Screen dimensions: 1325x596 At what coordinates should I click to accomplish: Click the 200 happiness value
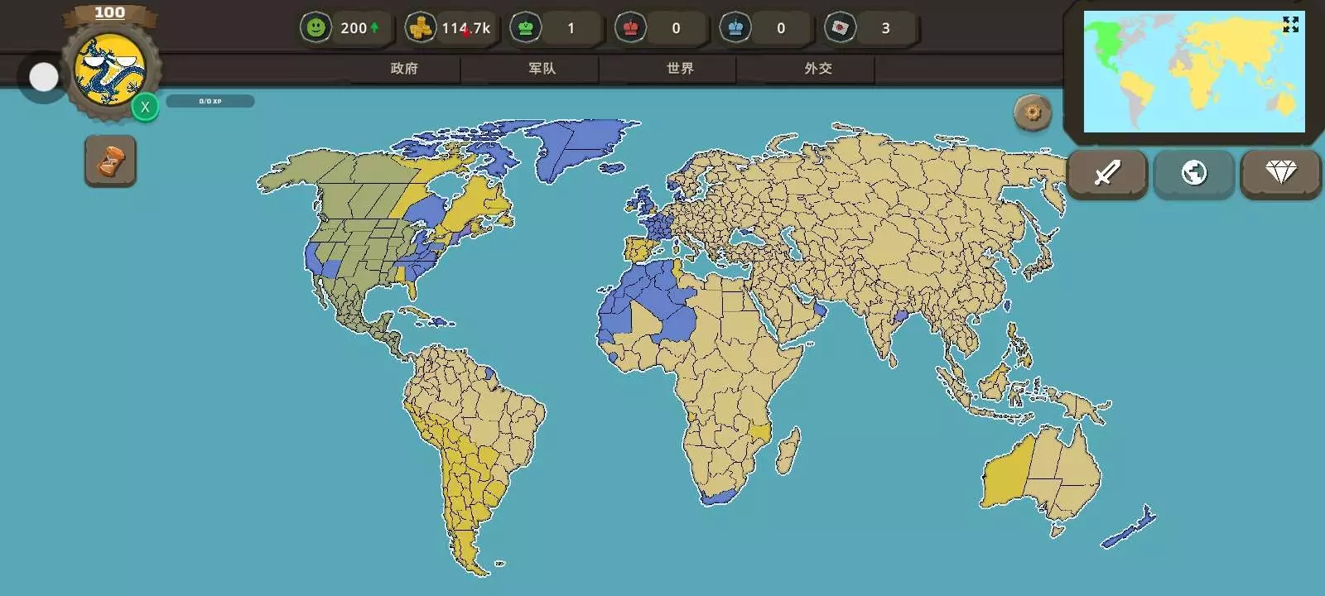[354, 28]
